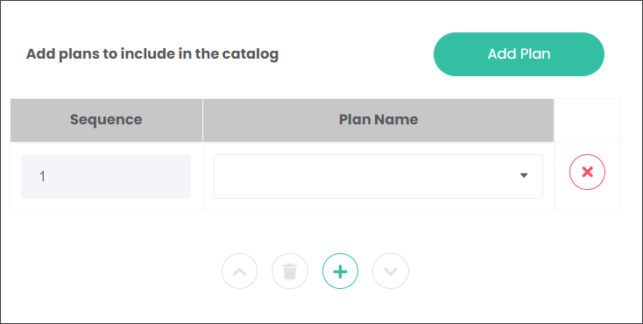Click the Sequence cell in row 1

coord(106,176)
